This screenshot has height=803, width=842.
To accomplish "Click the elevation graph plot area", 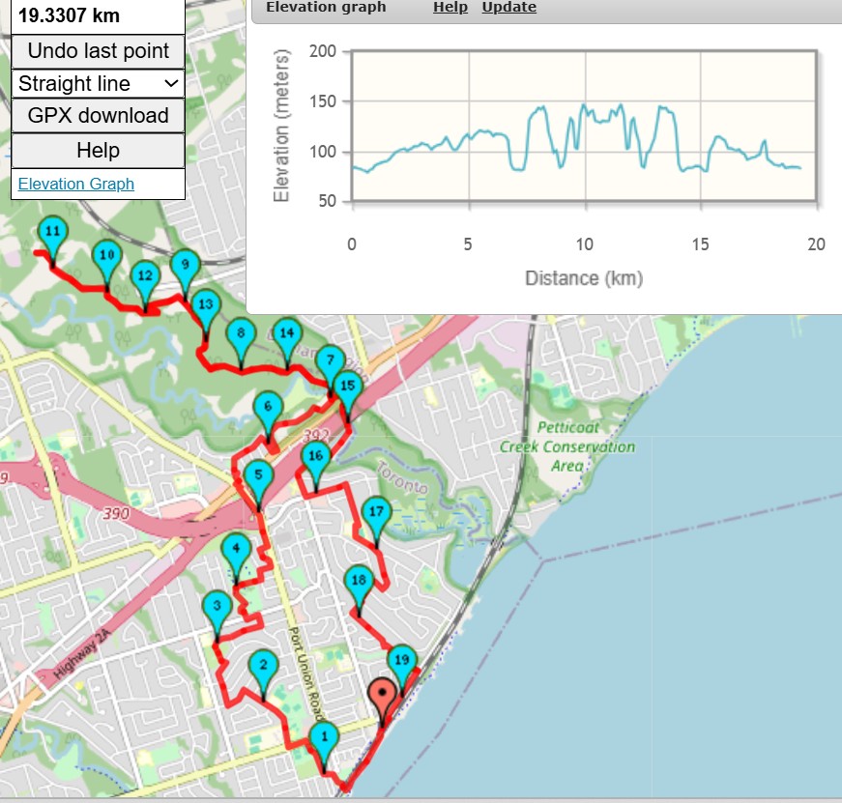I will pyautogui.click(x=584, y=127).
